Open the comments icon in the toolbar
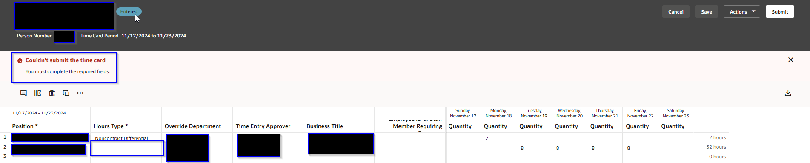 click(x=23, y=93)
